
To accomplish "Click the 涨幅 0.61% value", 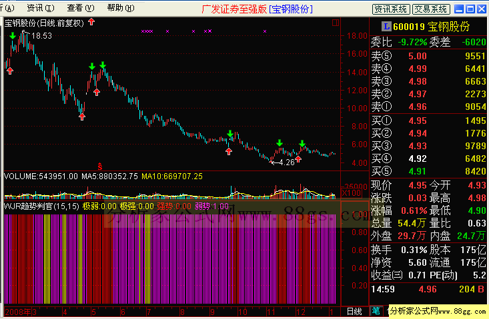I will pos(414,210).
